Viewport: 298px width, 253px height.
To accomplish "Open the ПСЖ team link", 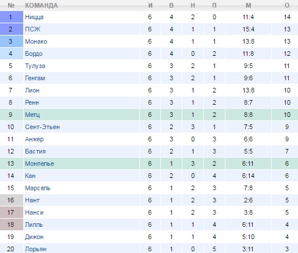I will (33, 29).
